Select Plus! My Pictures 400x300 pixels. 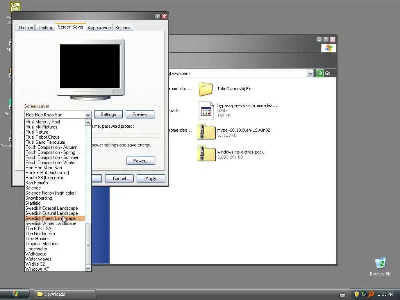click(55, 127)
